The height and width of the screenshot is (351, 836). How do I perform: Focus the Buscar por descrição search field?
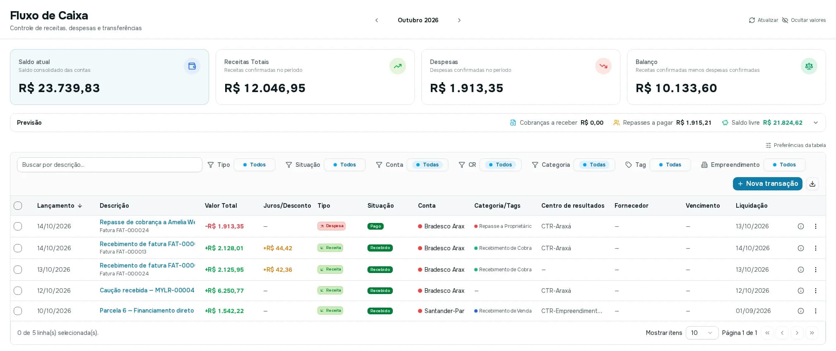110,165
